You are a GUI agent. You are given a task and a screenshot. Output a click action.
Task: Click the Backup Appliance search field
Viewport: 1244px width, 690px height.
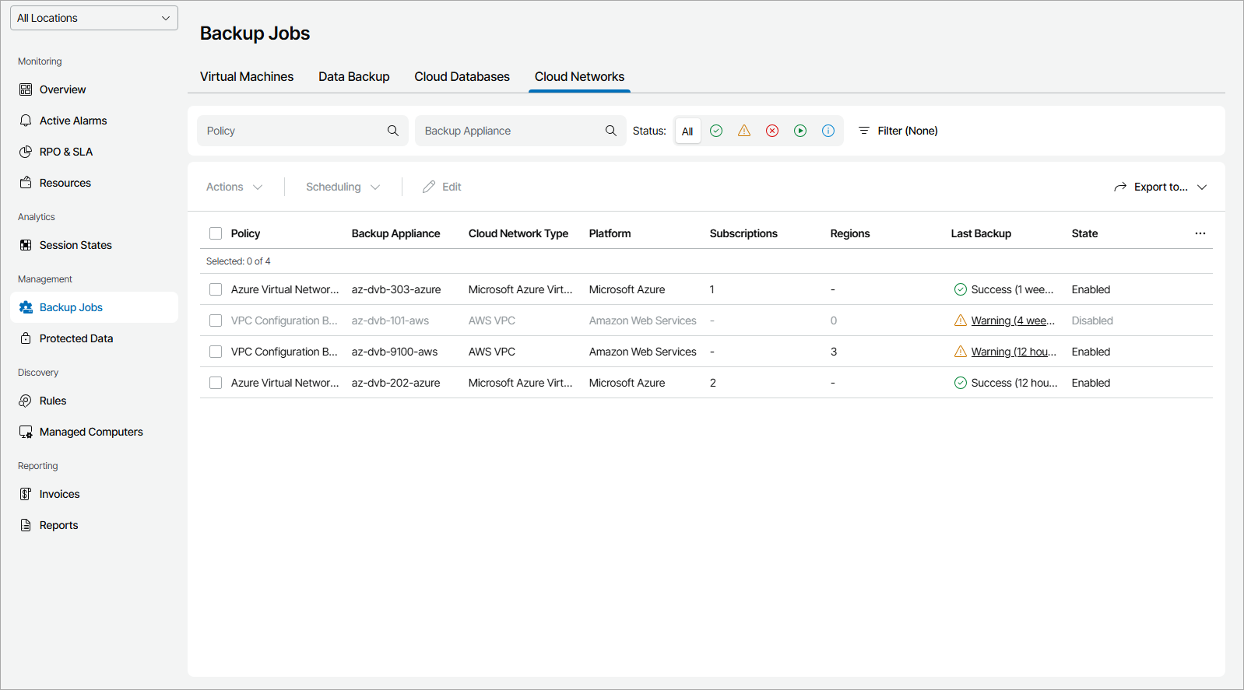510,131
